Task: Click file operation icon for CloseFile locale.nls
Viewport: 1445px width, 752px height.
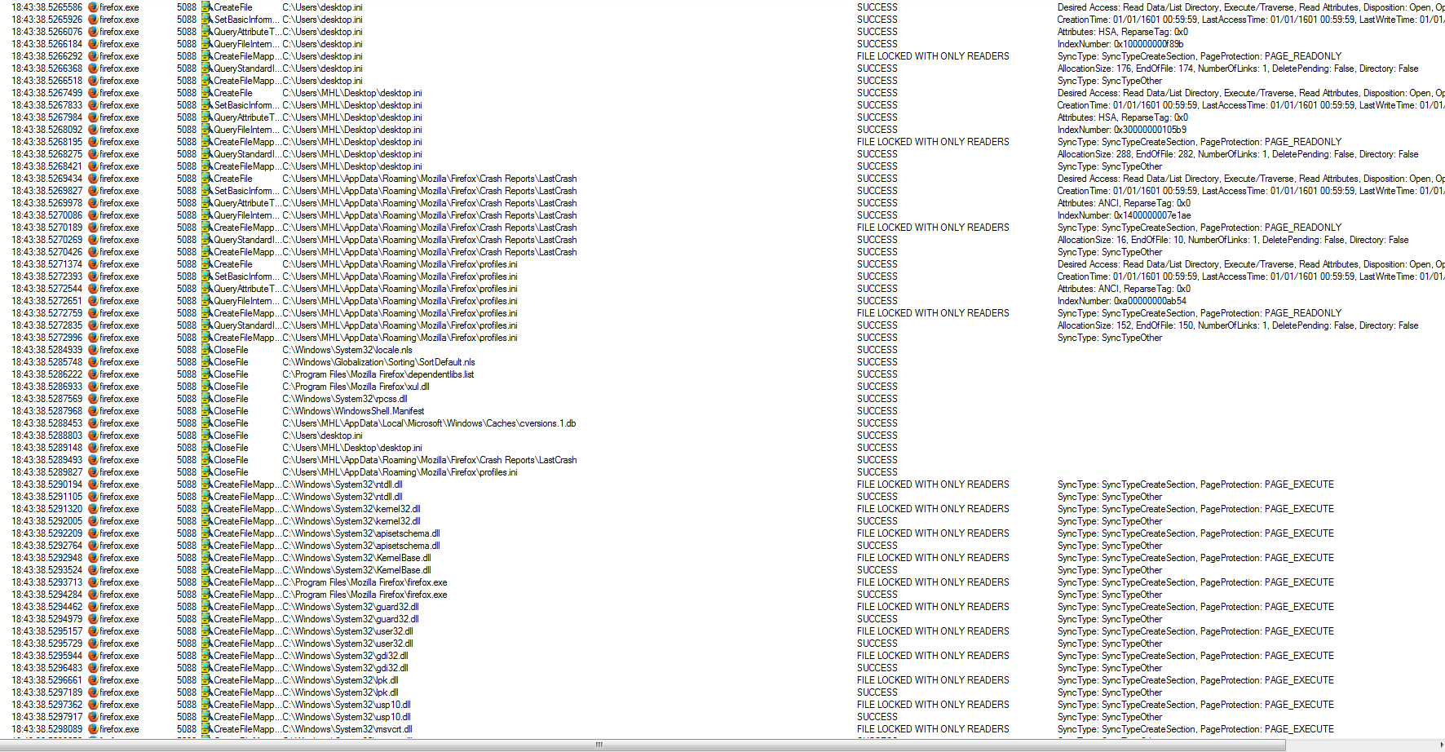Action: (x=207, y=350)
